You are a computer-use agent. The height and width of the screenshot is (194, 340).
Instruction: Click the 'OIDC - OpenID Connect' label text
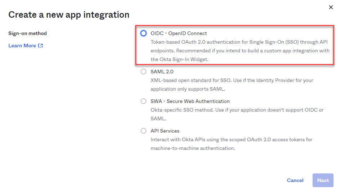pyautogui.click(x=179, y=34)
